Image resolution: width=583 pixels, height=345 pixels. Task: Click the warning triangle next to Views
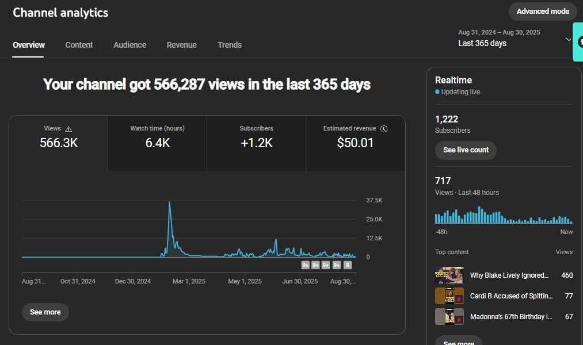pos(69,129)
